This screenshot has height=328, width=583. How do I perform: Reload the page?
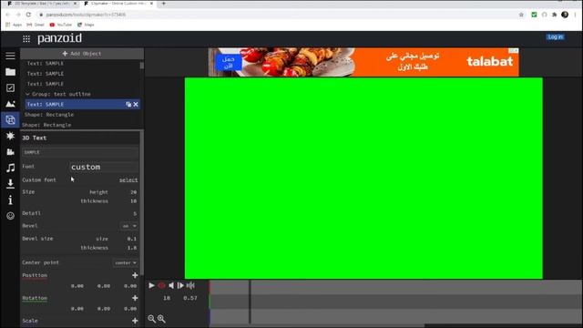tap(28, 15)
